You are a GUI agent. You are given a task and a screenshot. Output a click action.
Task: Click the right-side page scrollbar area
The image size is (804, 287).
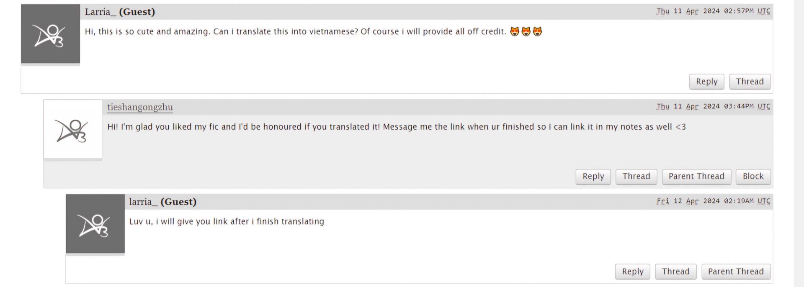tap(799, 143)
